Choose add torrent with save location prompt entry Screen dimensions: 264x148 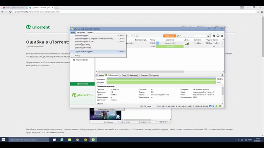coord(98,39)
